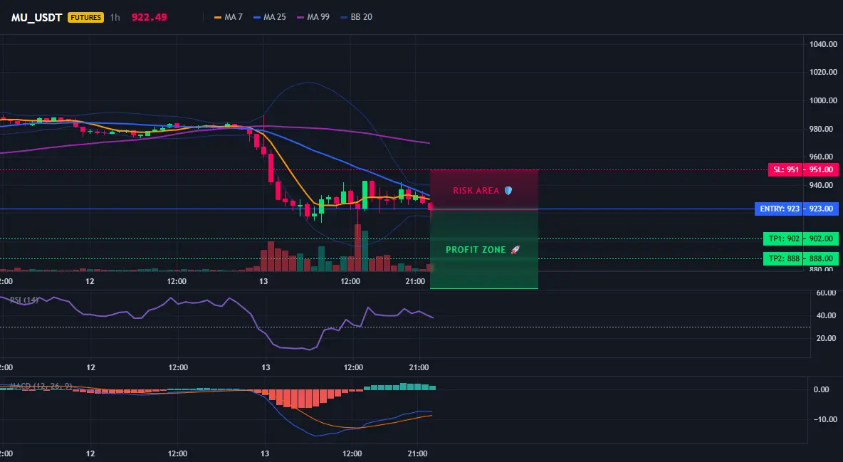Click the RISK AREA text

click(x=476, y=190)
